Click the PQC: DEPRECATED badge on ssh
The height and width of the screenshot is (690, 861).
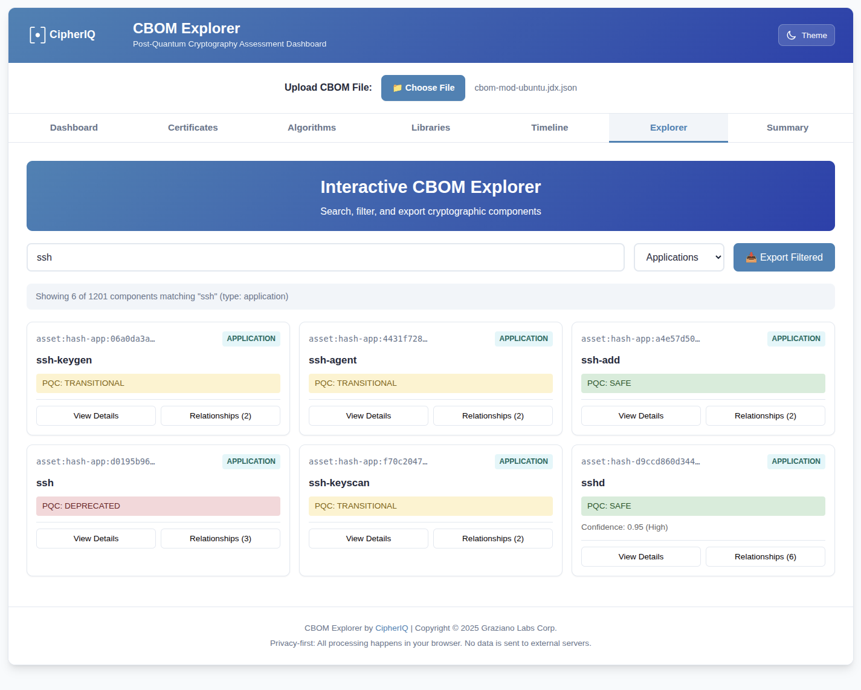(158, 506)
